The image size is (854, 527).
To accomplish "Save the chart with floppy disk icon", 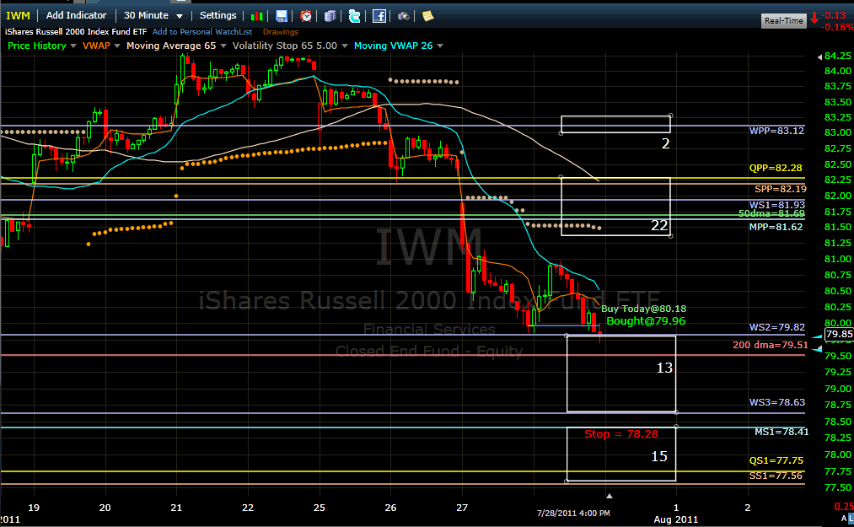I will coord(281,16).
